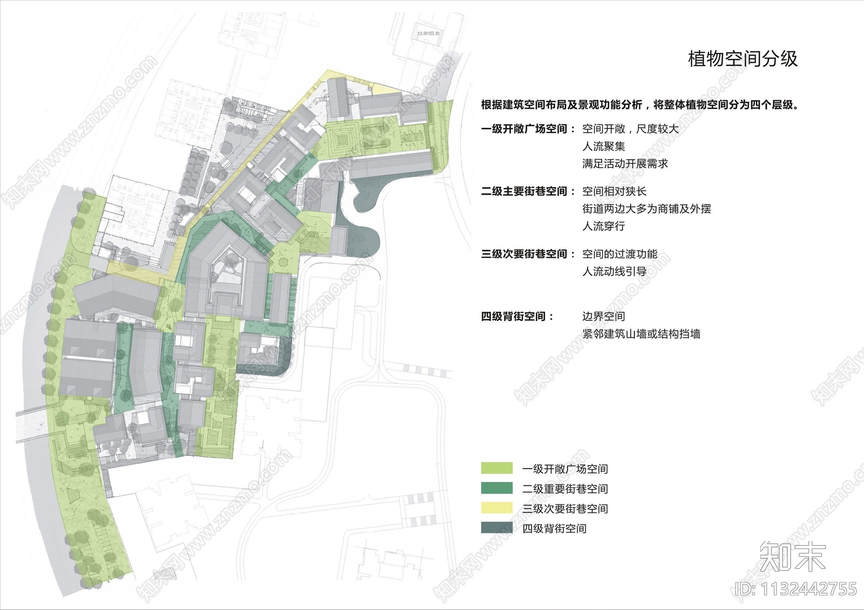Click legend label 三级次要街巷空间 beside yellow swatch
This screenshot has width=864, height=610.
point(565,509)
